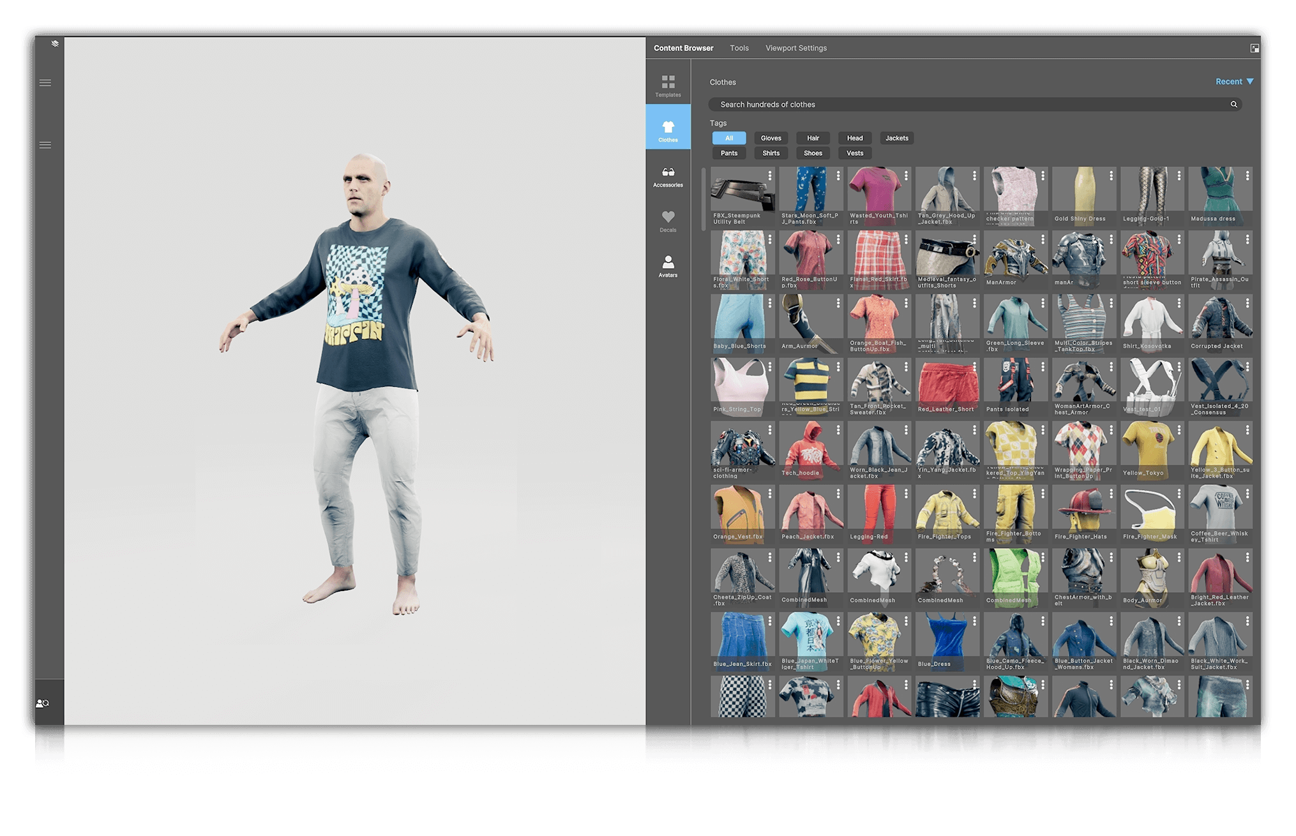Viewport: 1296px width, 836px height.
Task: Open the Recent sort dropdown
Action: tap(1233, 82)
